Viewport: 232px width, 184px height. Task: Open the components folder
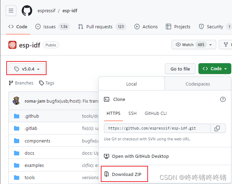coord(37,141)
